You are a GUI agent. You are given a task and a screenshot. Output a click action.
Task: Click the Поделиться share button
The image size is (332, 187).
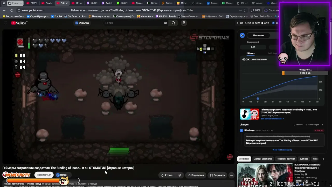[196, 175]
